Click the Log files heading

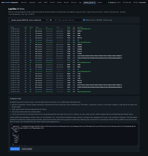tap(16, 9)
